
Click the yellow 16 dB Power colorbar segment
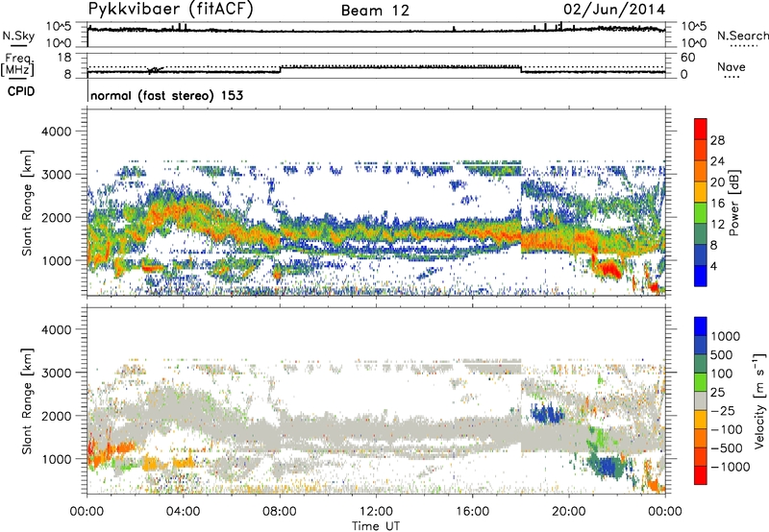pyautogui.click(x=701, y=192)
